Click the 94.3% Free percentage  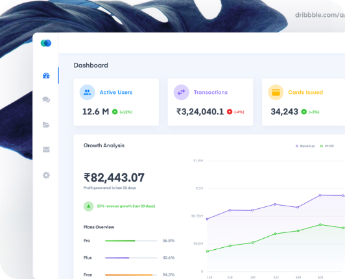pos(169,275)
